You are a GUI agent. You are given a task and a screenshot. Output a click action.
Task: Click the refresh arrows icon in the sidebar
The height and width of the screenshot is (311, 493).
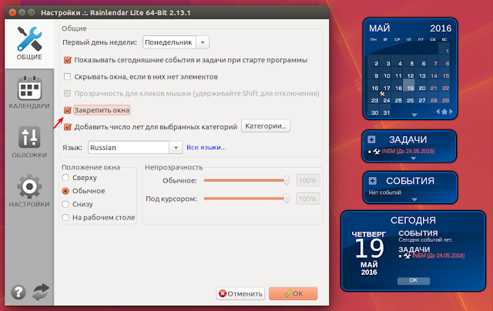41,292
